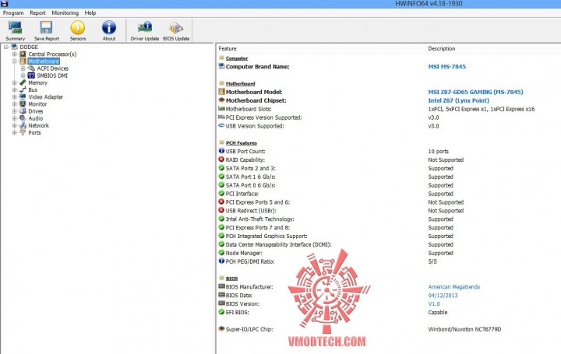Image resolution: width=561 pixels, height=354 pixels.
Task: Select the DODGE computer icon in tree
Action: click(14, 47)
